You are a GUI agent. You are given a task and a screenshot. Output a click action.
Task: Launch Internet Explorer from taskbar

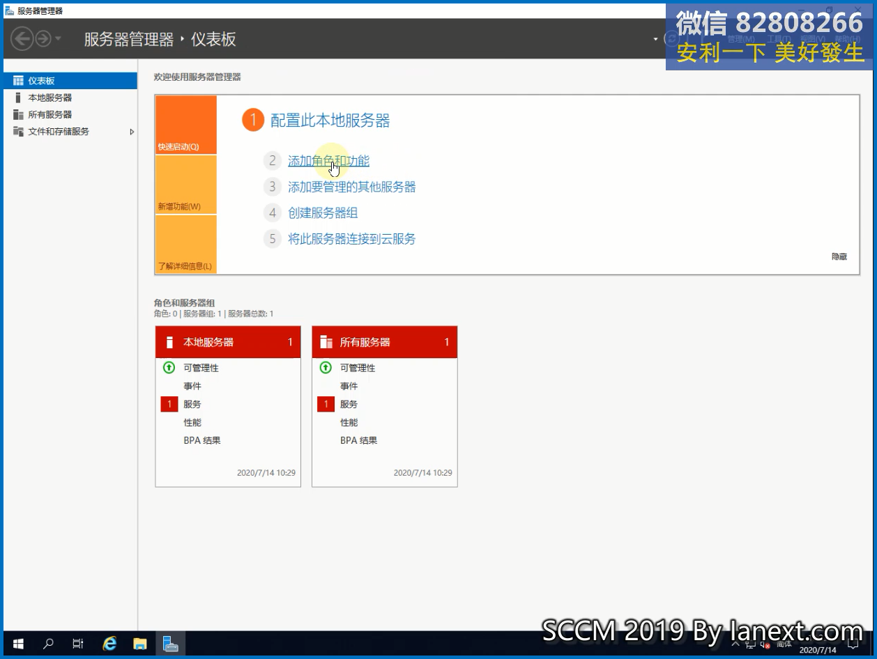(x=109, y=644)
